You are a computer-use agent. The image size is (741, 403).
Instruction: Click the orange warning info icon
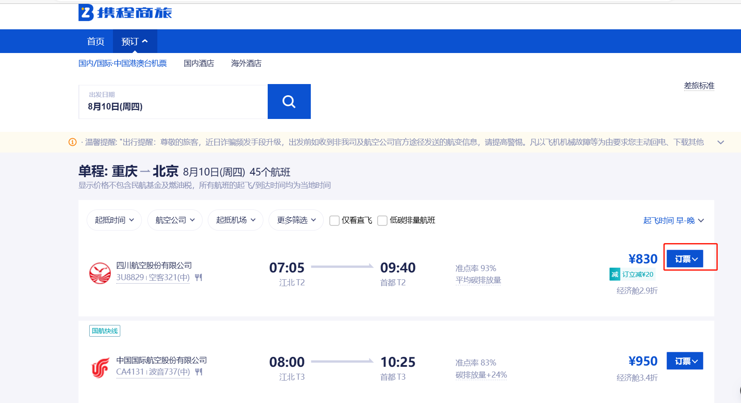point(72,142)
